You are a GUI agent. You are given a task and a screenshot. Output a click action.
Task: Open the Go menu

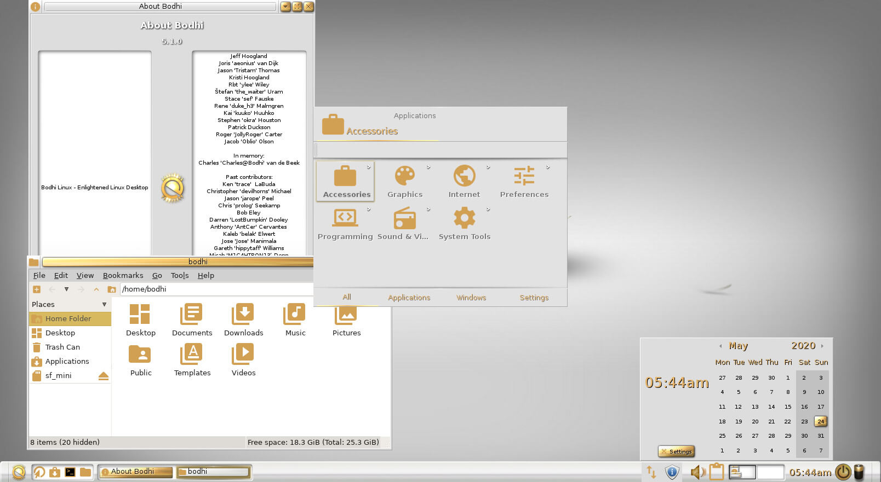(157, 275)
